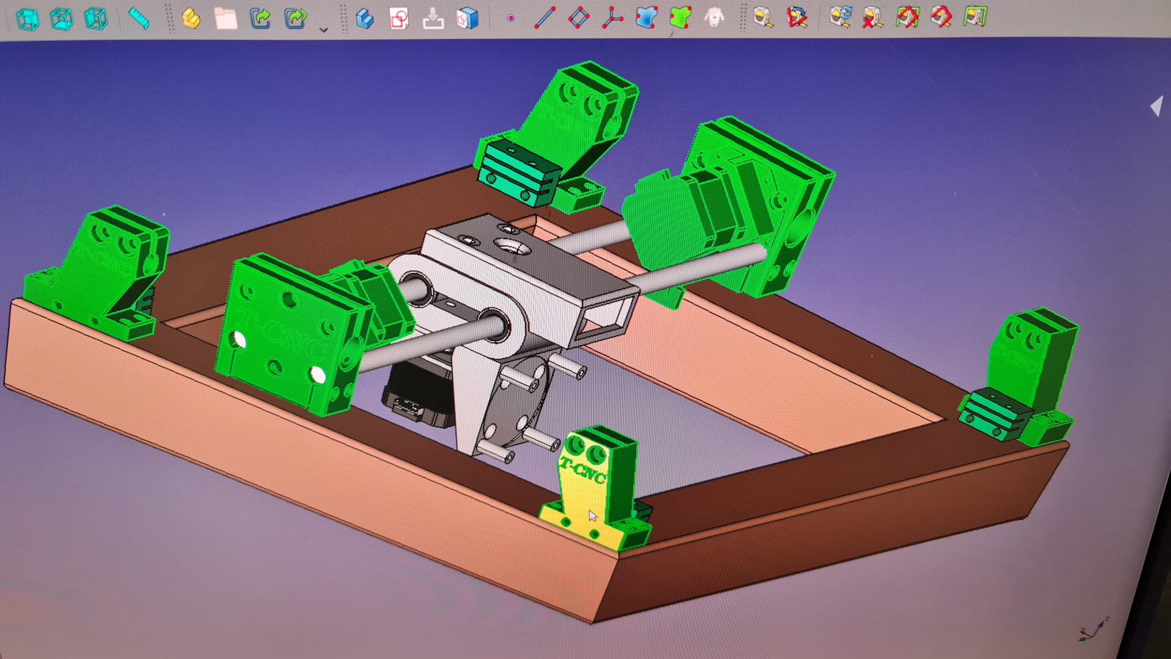Screen dimensions: 1171x659
Task: Click the third cyan wireframe cube icon
Action: point(96,19)
